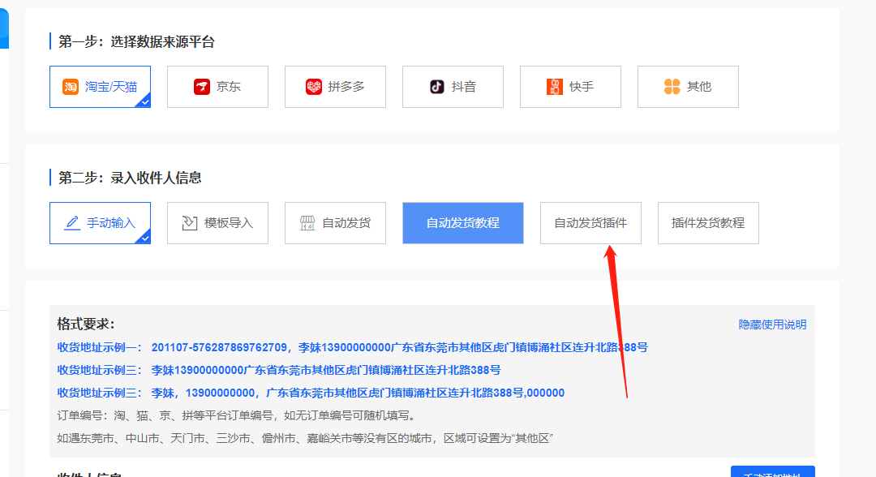Open the 自动发货教程 tutorial
Image resolution: width=876 pixels, height=477 pixels.
pos(462,222)
